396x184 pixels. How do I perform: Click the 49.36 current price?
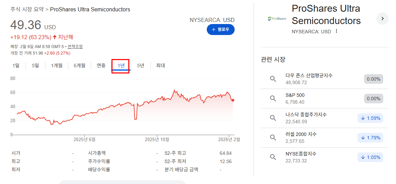(25, 25)
